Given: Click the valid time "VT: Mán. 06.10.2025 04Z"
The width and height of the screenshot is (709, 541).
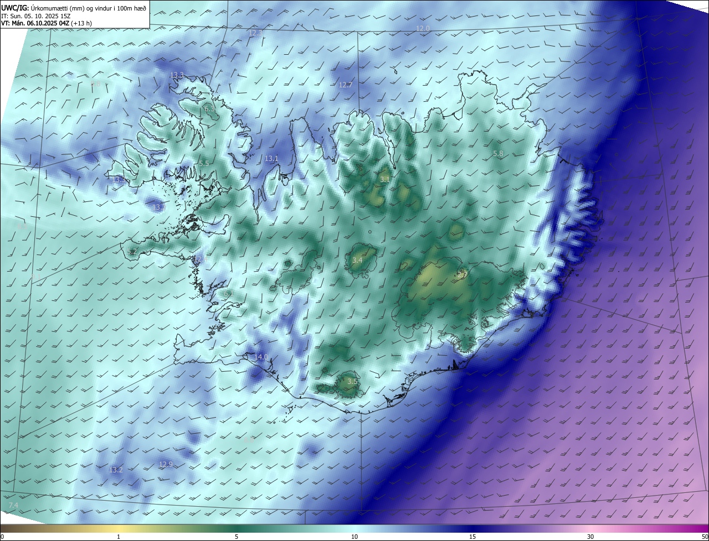Looking at the screenshot, I should [35, 23].
